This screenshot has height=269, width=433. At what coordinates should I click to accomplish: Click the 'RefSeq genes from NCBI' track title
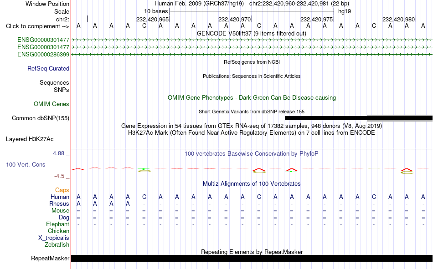pos(252,62)
